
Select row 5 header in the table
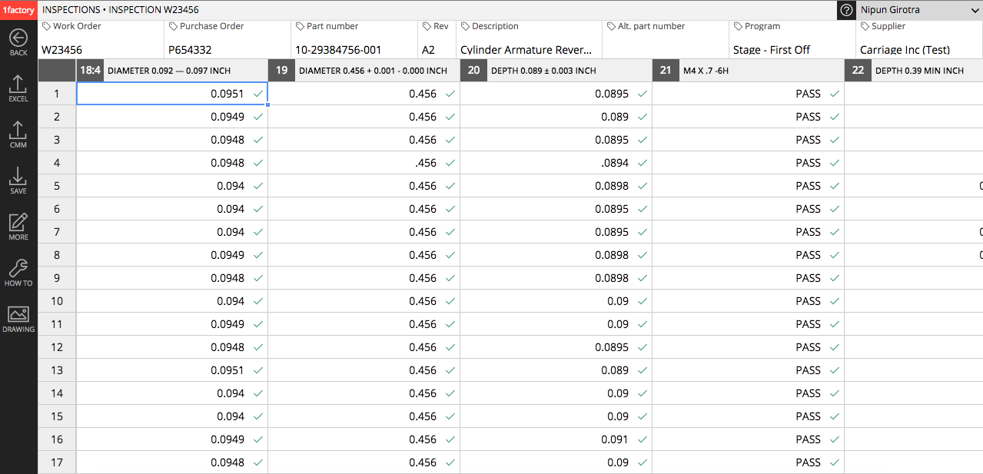coord(57,186)
